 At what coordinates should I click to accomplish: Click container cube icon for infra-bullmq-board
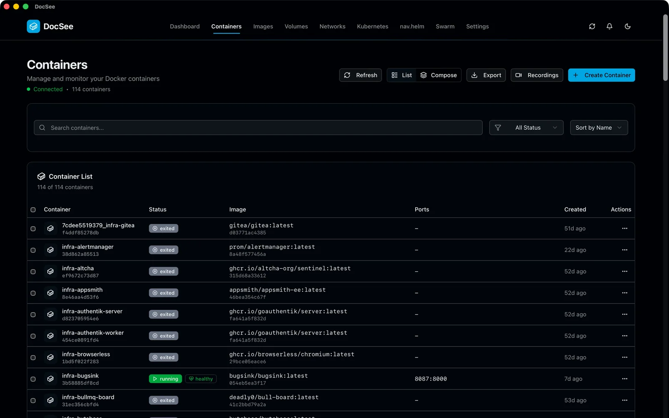coord(51,400)
